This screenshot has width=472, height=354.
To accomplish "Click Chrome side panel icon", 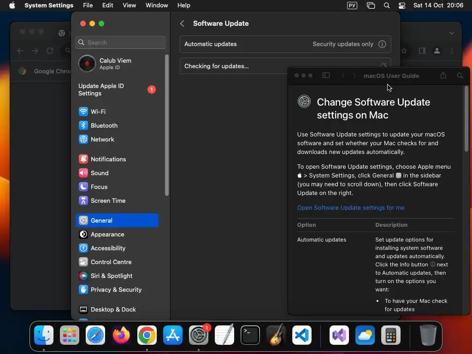I will tap(422, 51).
